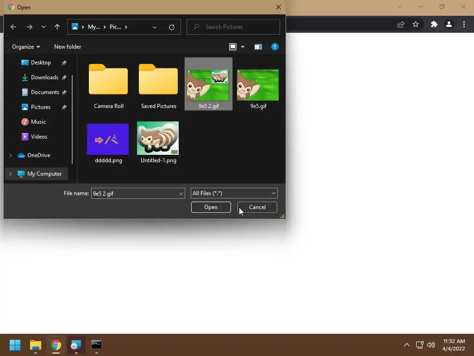
Task: Click pin icon next to Desktop
Action: (64, 63)
